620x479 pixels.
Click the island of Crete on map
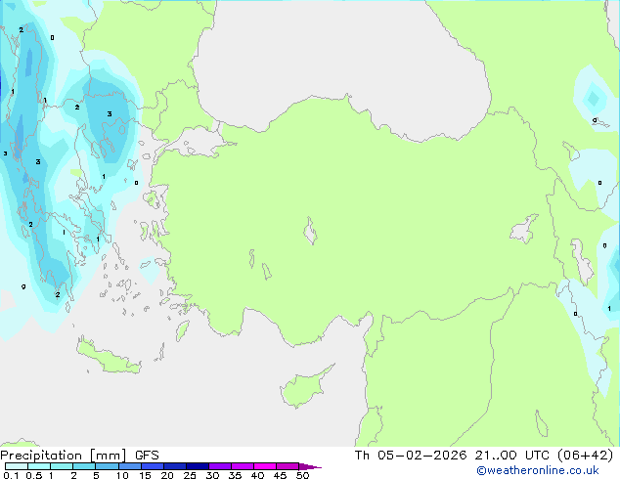108,357
